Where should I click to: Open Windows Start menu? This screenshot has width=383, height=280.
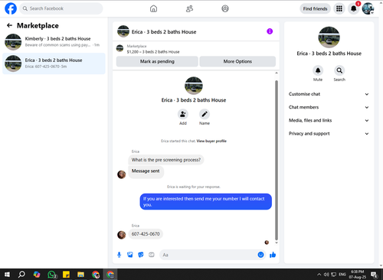click(7, 275)
